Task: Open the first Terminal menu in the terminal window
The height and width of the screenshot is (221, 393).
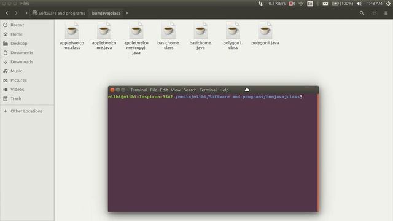Action: click(139, 90)
